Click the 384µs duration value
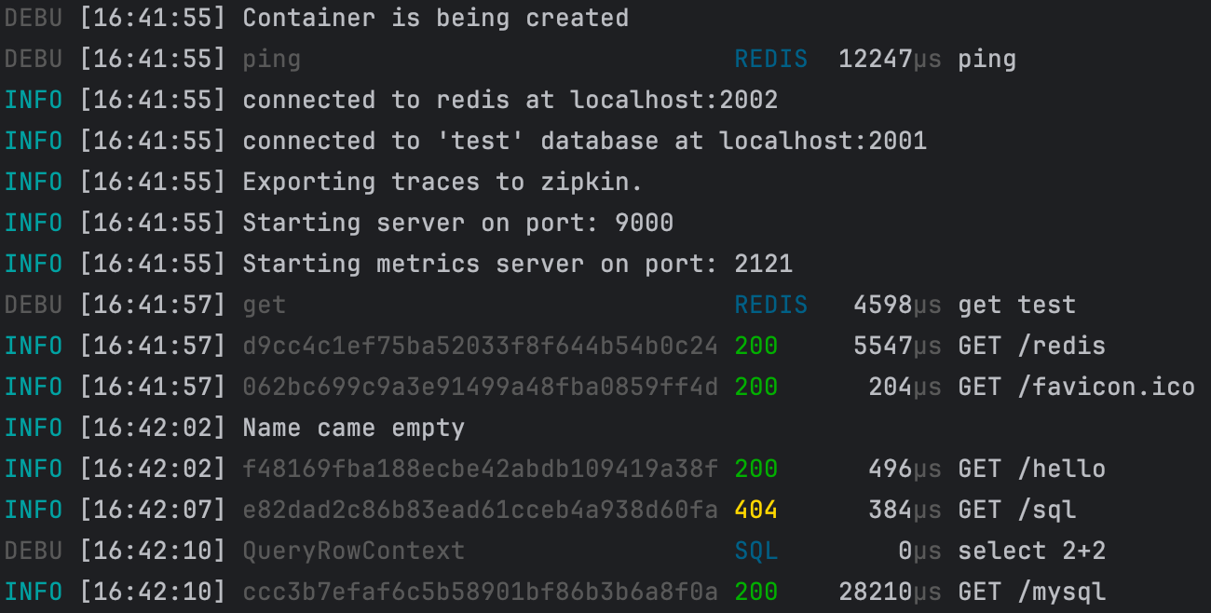Viewport: 1211px width, 613px height. click(905, 510)
